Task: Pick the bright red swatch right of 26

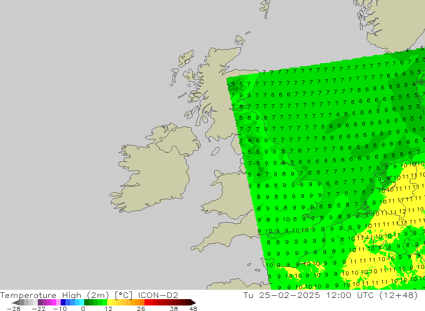Action: pyautogui.click(x=147, y=303)
